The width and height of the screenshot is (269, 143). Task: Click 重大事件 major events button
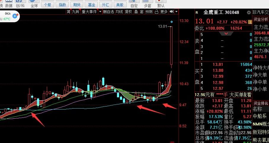pos(89,12)
